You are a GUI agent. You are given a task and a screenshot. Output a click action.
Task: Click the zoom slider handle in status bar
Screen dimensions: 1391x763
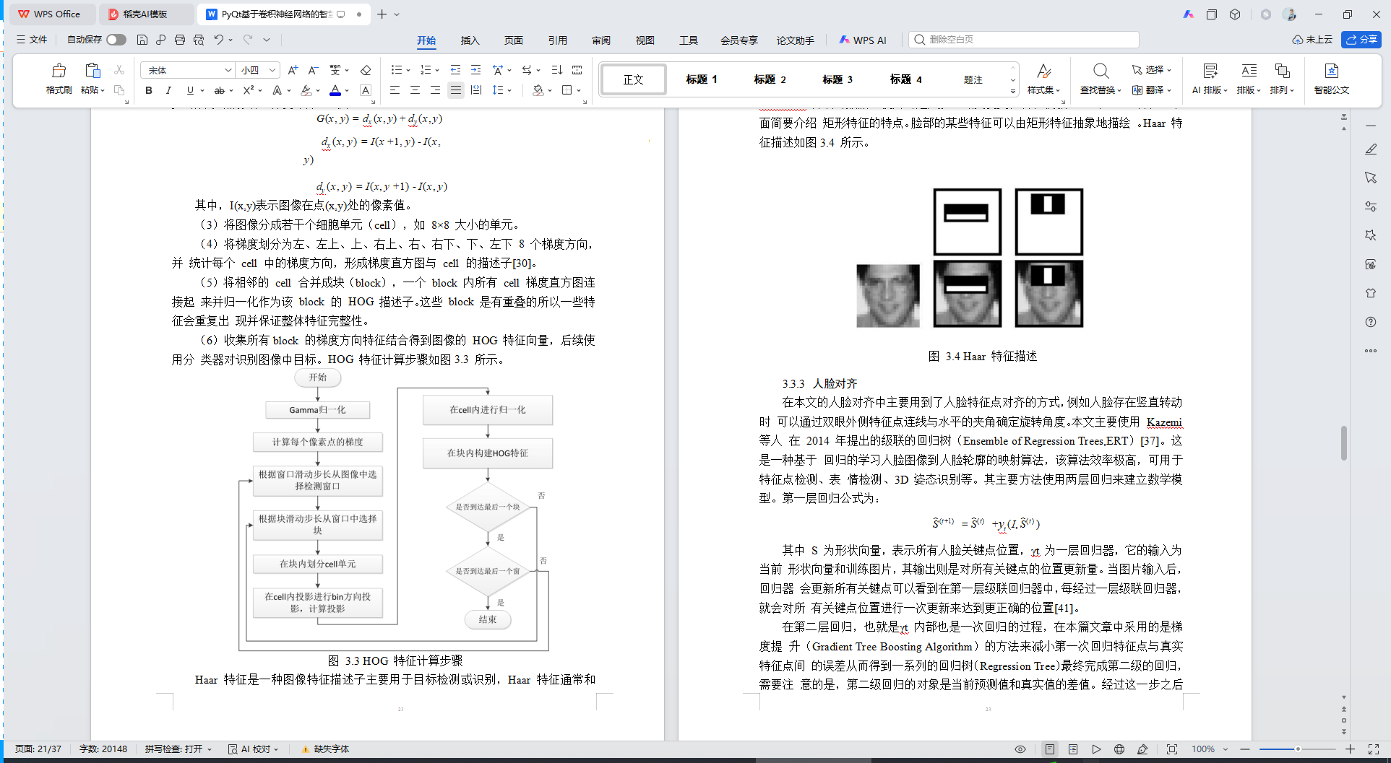pyautogui.click(x=1298, y=749)
